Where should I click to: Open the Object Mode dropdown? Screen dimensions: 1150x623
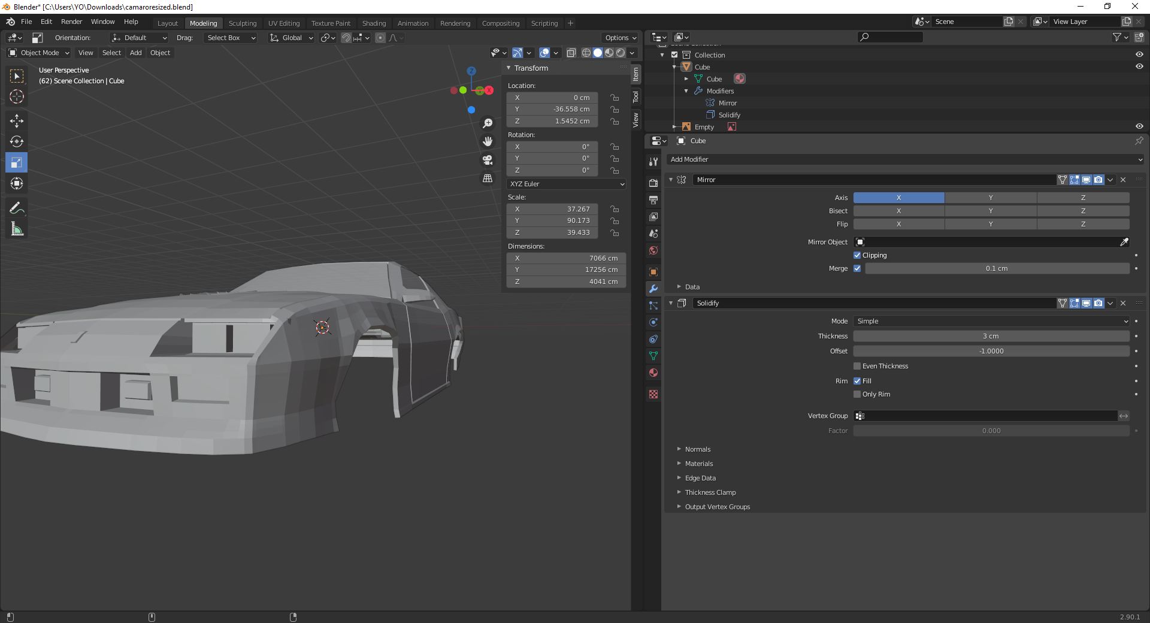click(39, 53)
